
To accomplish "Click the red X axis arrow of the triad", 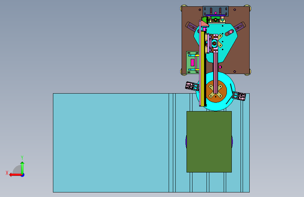I will click(x=15, y=175).
